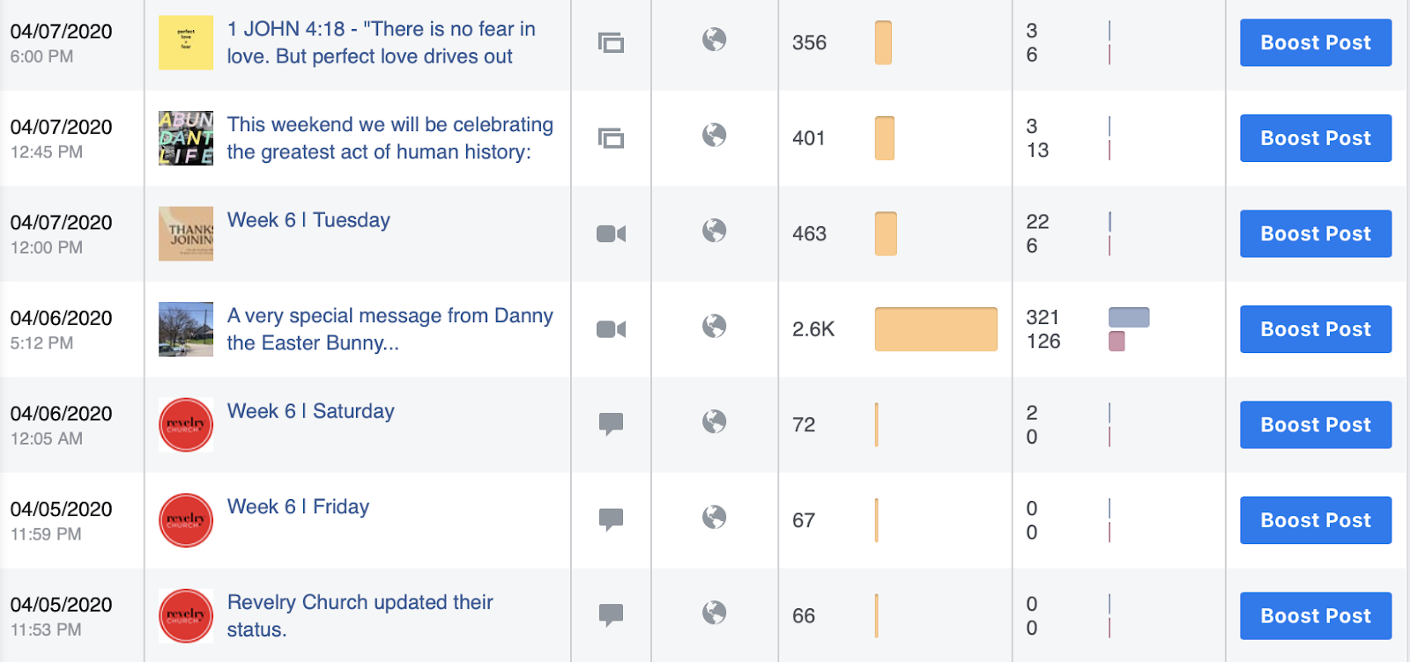Boost the 1 JOHN 4:18 post

(x=1316, y=42)
